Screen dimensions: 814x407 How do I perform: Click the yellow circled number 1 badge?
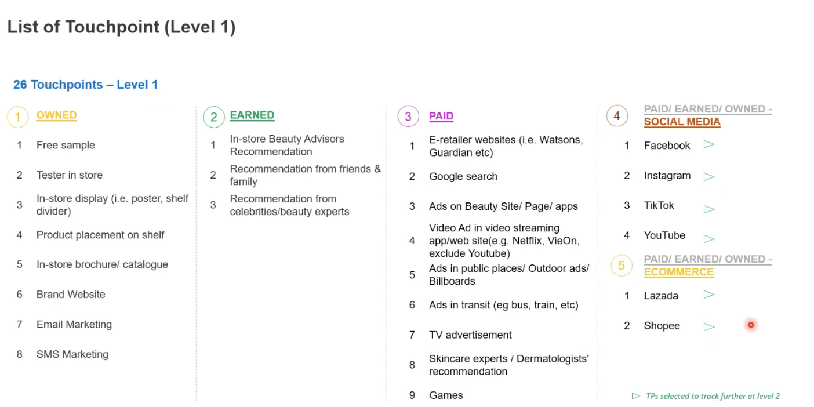[x=17, y=117]
